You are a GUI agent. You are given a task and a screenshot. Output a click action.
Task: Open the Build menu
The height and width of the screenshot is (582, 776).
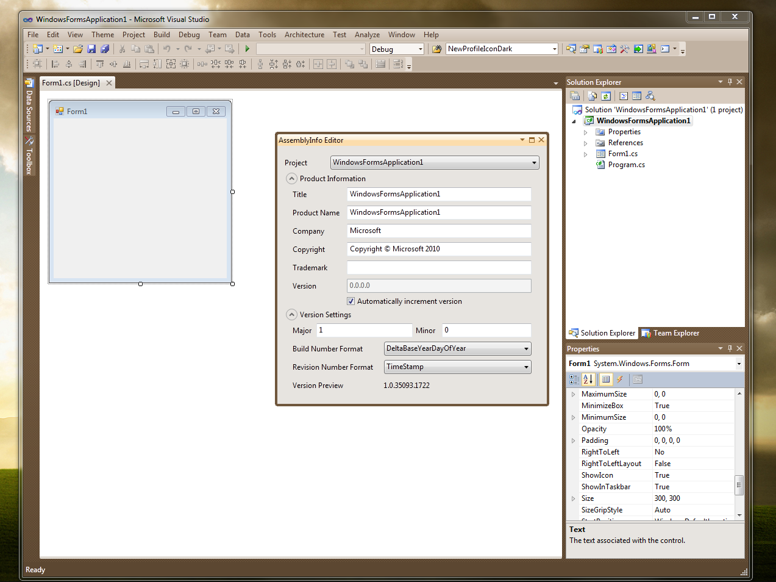[162, 35]
